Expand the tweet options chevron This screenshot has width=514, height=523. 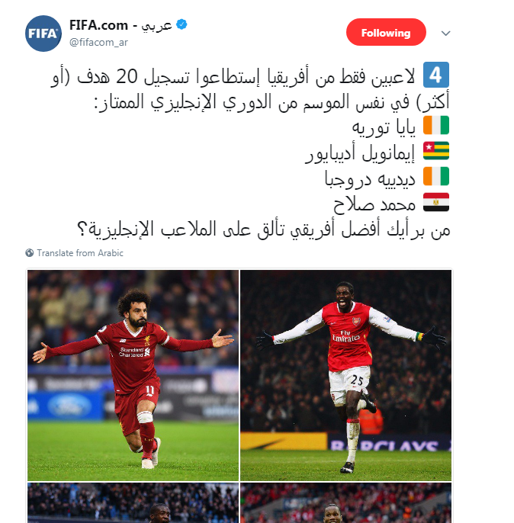coord(445,33)
